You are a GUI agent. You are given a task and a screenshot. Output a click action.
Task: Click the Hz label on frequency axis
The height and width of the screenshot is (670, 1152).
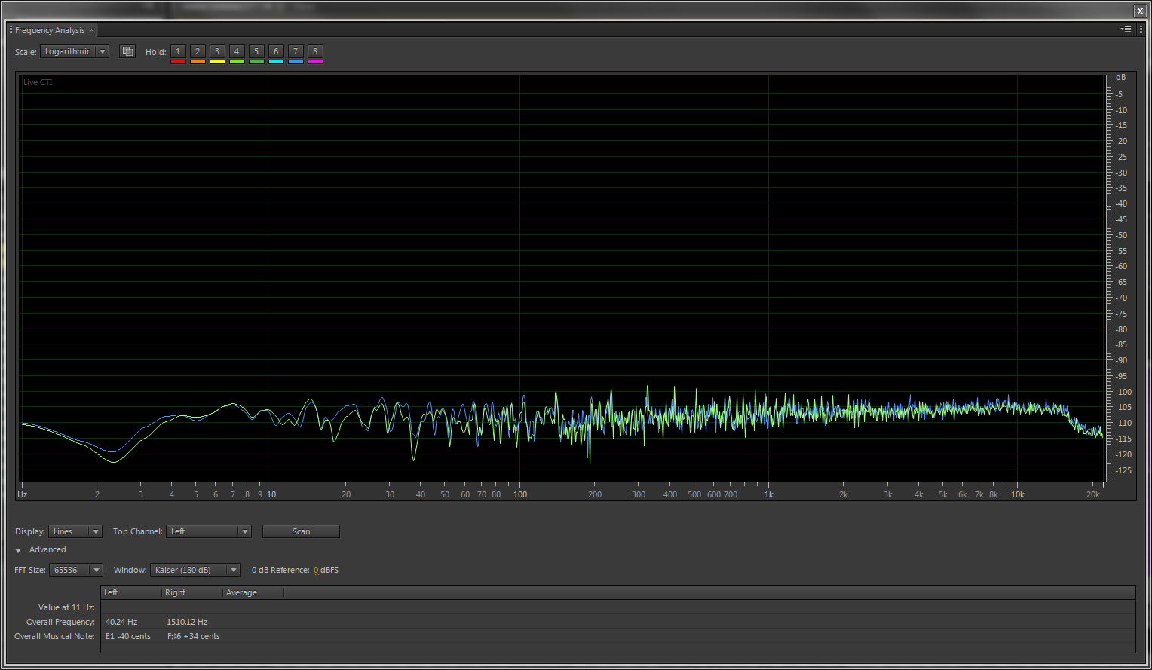(23, 494)
